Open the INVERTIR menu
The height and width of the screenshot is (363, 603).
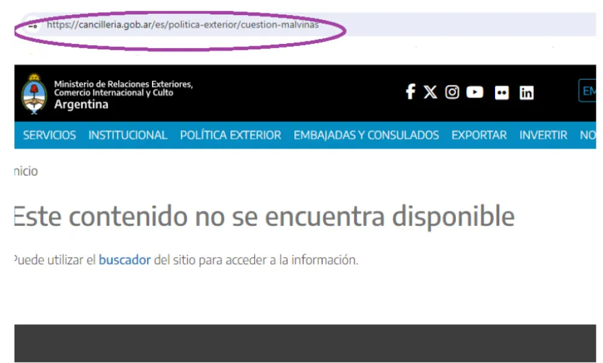pyautogui.click(x=543, y=135)
